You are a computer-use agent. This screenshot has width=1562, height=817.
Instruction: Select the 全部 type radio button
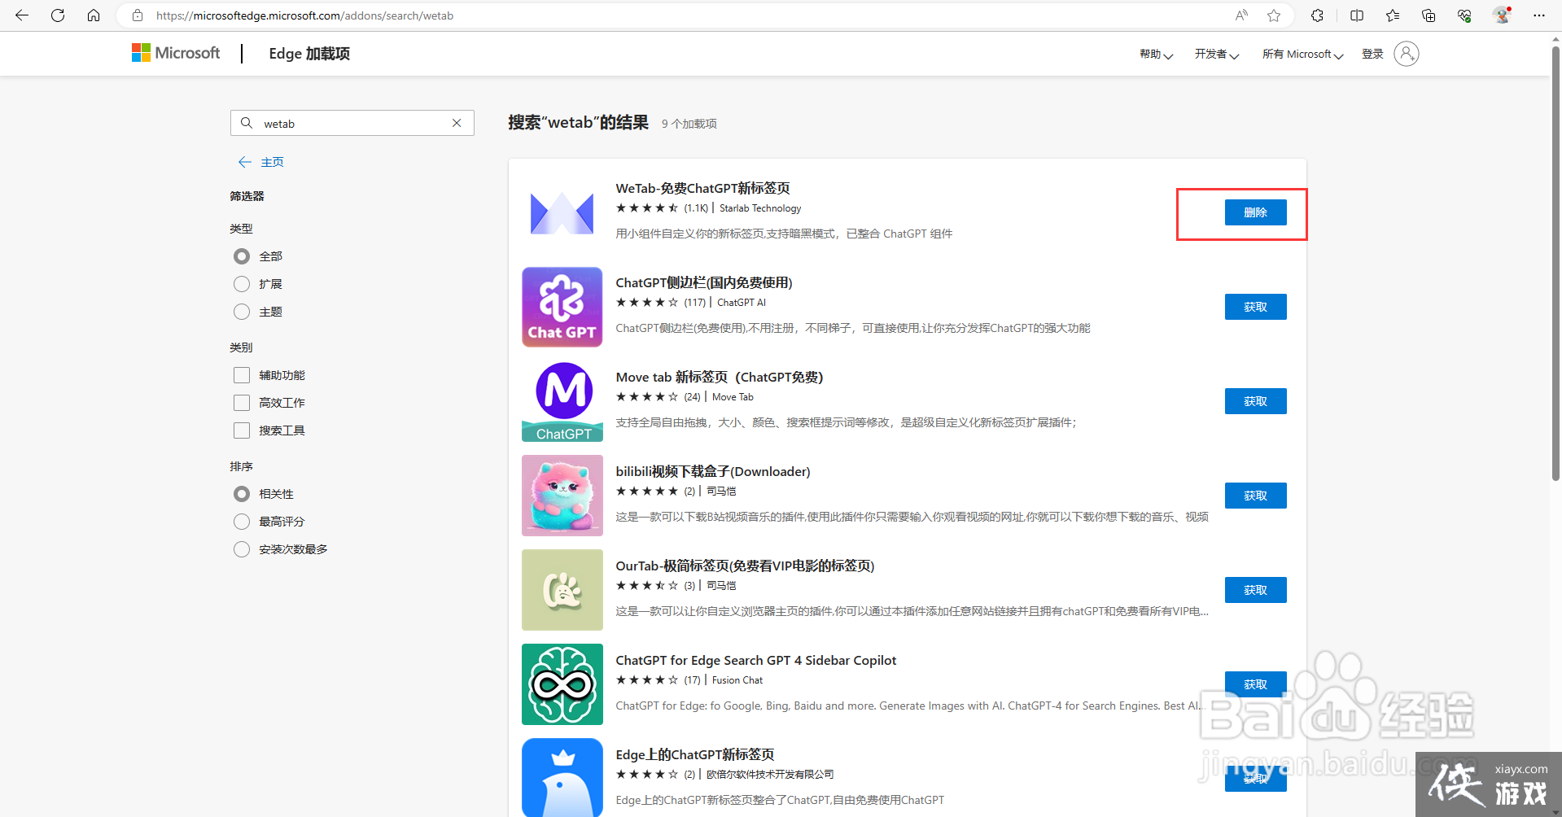pos(242,256)
